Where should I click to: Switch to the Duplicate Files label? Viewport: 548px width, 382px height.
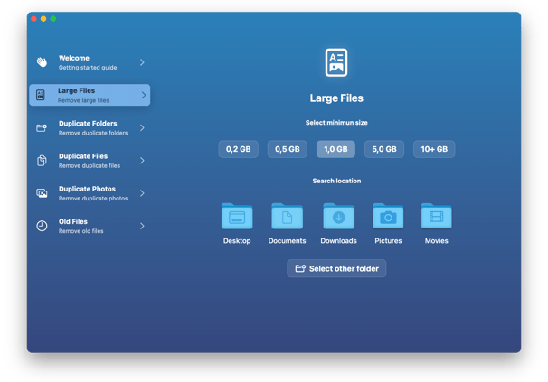pos(83,156)
